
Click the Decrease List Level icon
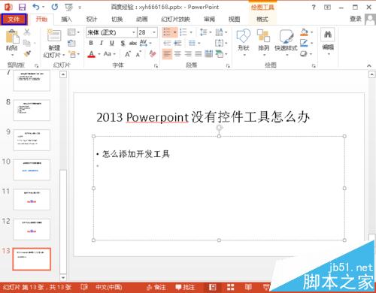click(167, 44)
